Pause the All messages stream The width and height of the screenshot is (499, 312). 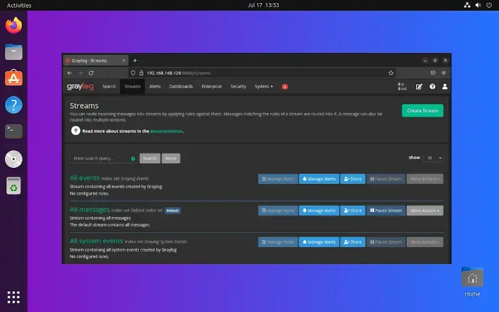tap(385, 210)
